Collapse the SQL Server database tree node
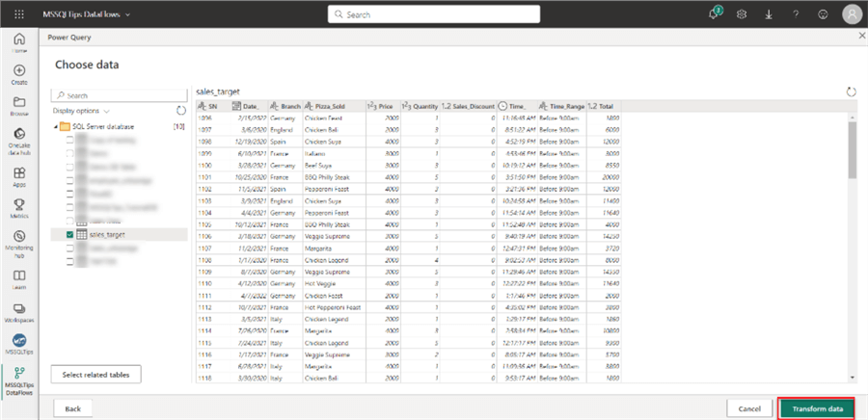 pyautogui.click(x=55, y=127)
